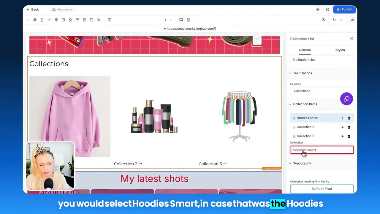
Task: Close the Collection List panel
Action: click(x=351, y=39)
